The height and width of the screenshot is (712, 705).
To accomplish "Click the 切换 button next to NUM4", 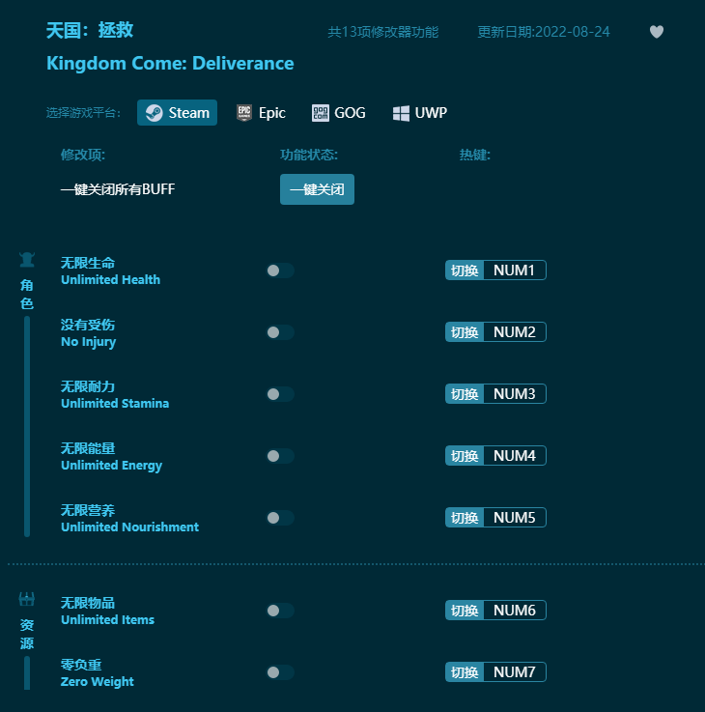I will (465, 456).
